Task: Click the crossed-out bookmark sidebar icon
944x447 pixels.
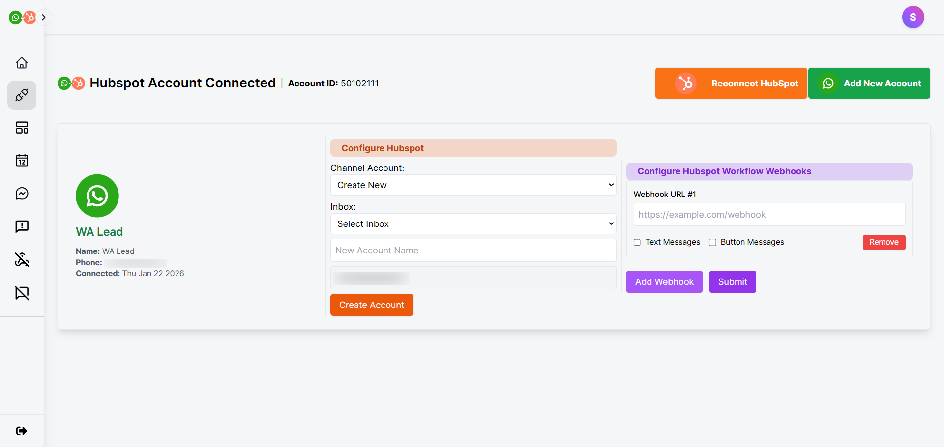Action: tap(22, 293)
